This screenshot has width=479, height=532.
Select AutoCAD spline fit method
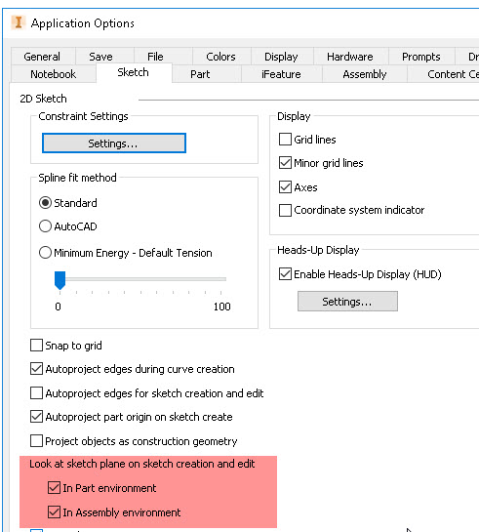click(x=45, y=225)
